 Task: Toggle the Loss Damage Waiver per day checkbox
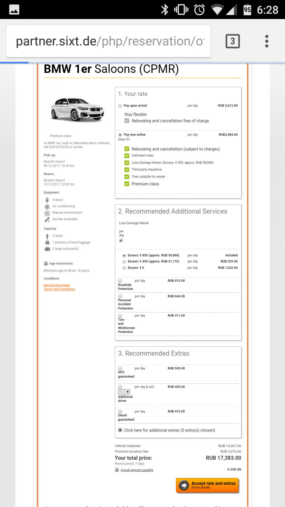pos(121,241)
